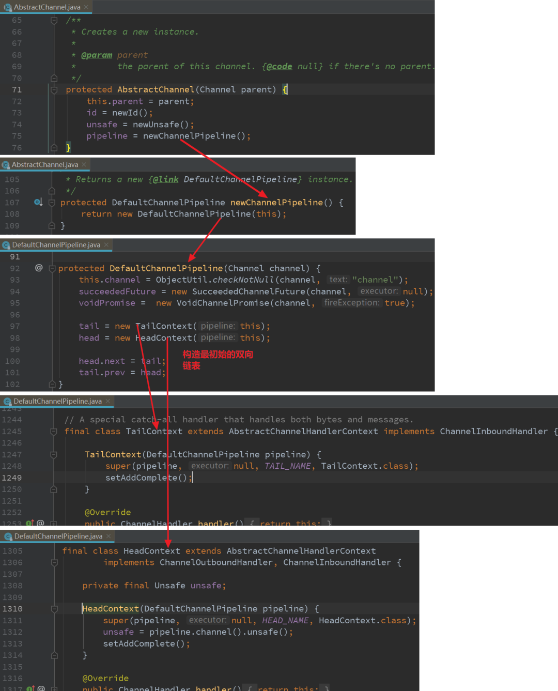Close the DefaultChannelPipeline.java tab above line 91

click(x=106, y=245)
